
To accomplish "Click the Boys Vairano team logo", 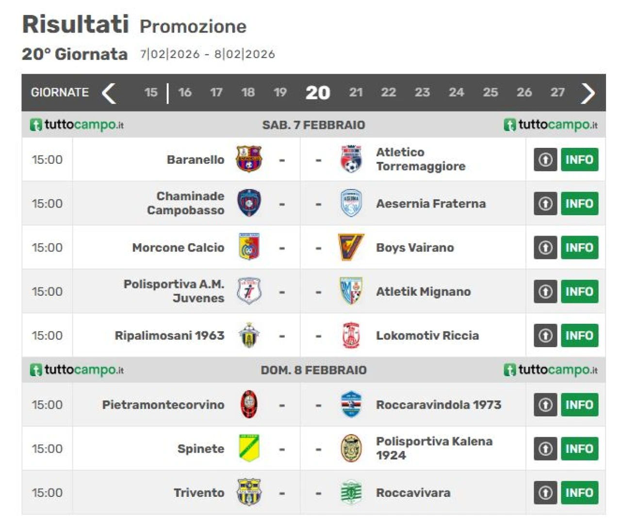I will [351, 247].
